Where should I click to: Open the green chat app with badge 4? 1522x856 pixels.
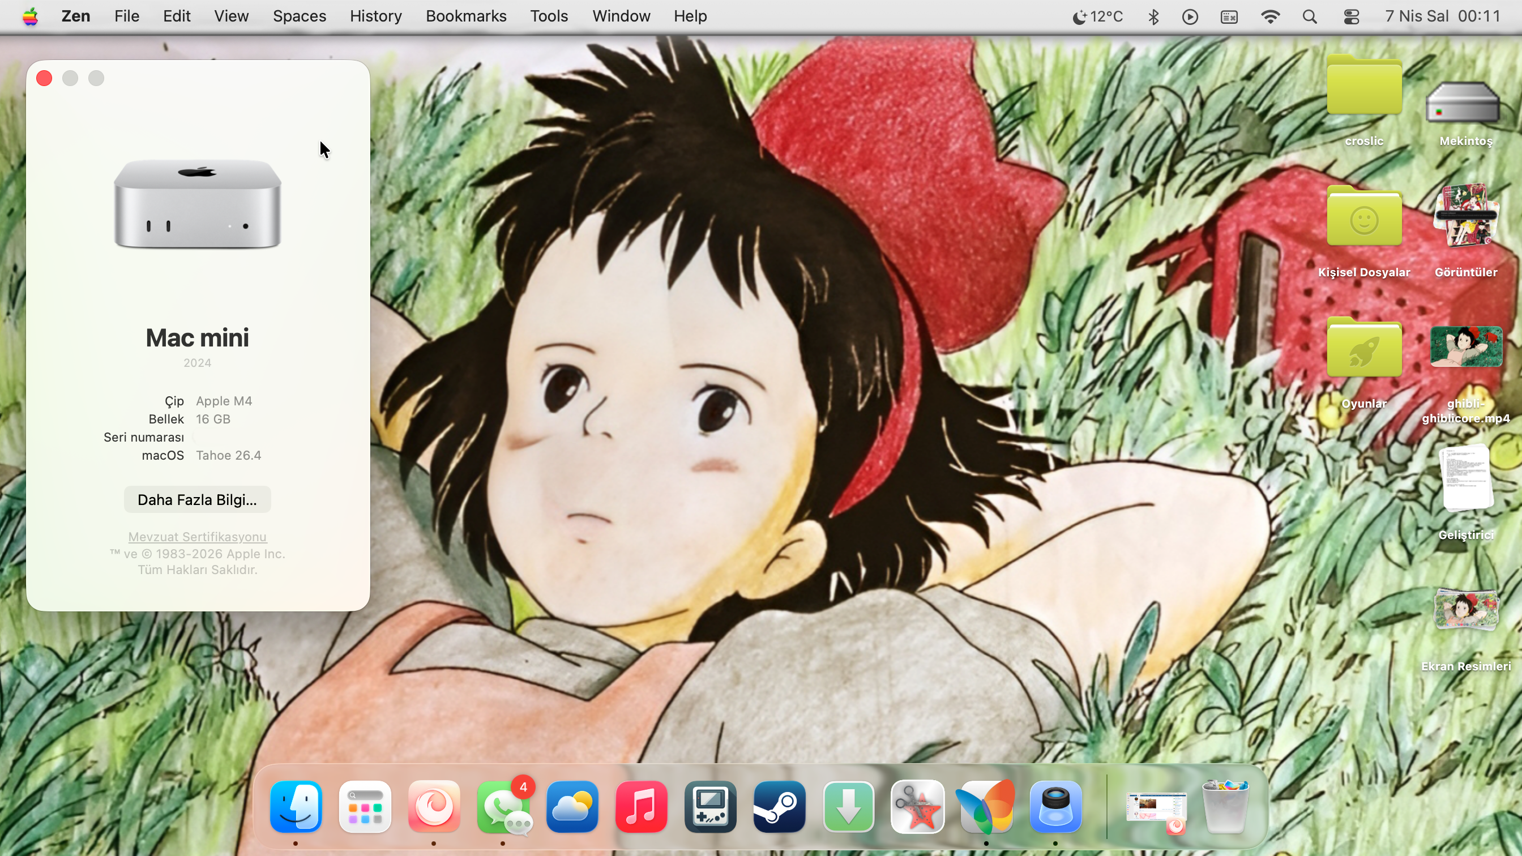503,806
